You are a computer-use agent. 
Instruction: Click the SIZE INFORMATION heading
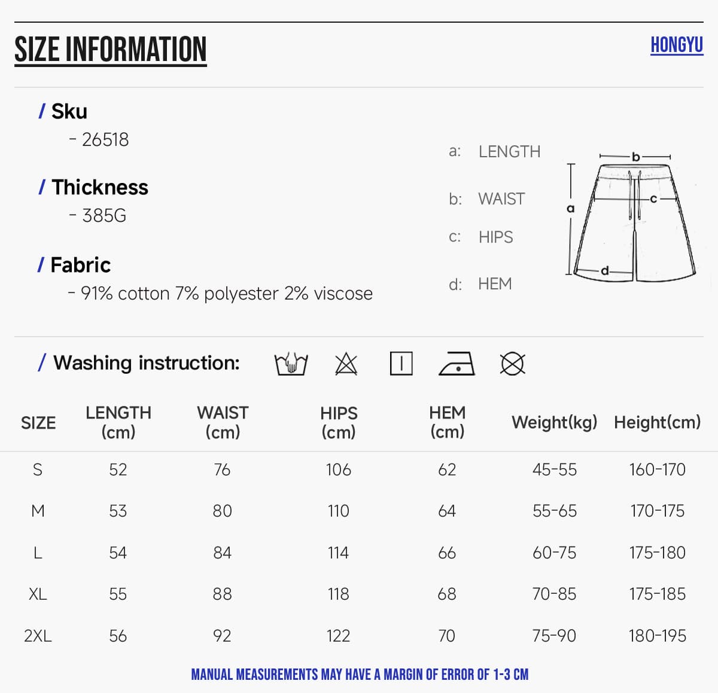pos(111,50)
